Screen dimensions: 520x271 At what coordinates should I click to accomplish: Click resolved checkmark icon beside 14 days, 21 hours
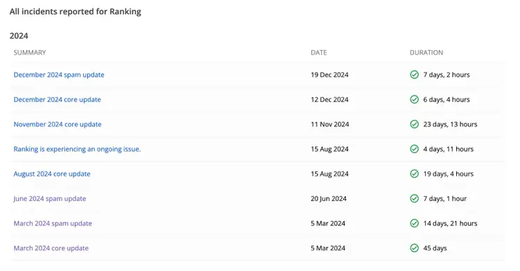tap(414, 223)
